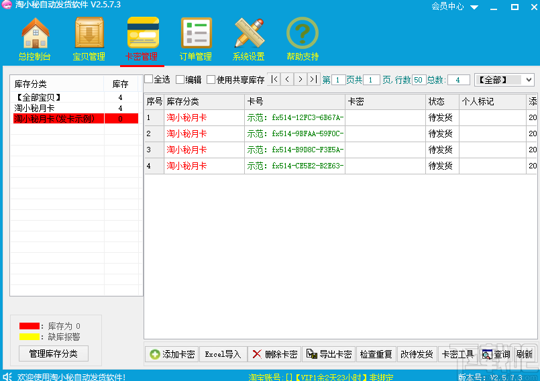
Task: Click 删除卡密 button
Action: coord(274,354)
